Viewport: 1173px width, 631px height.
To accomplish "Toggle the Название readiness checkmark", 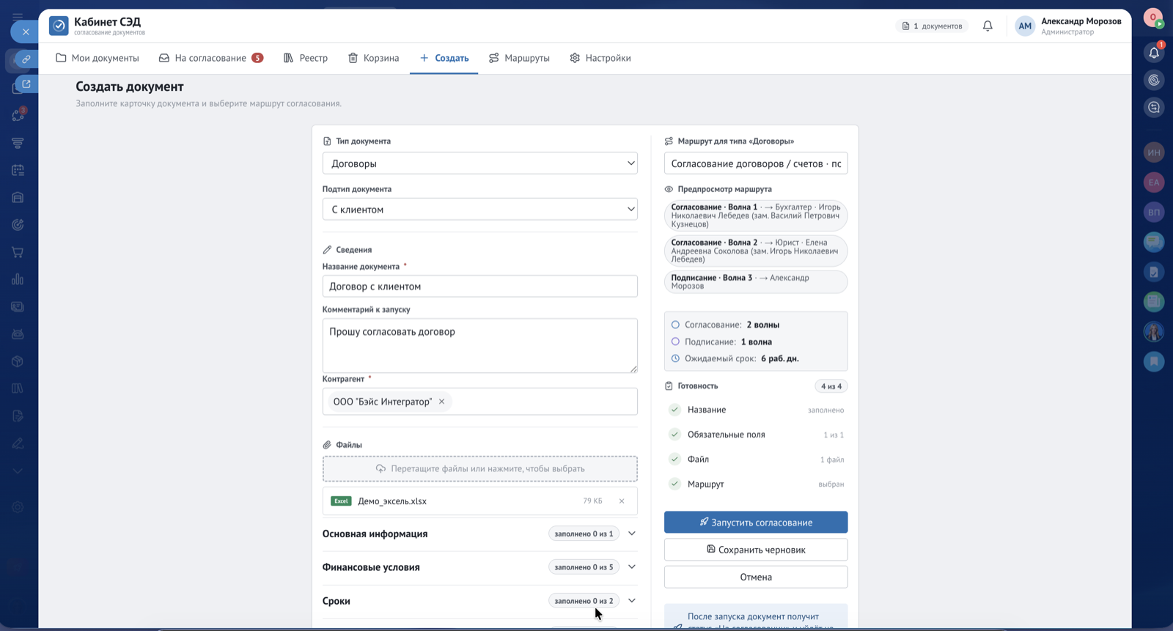I will [674, 410].
